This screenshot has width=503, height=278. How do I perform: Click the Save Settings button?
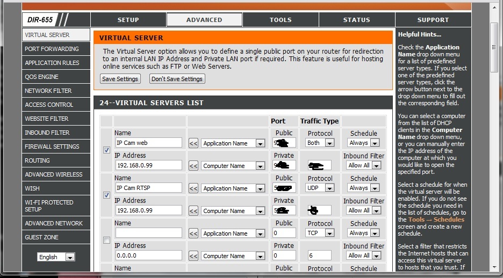click(x=120, y=79)
